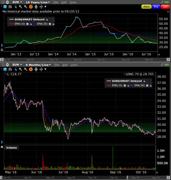Toggle the EMA(30) checkbox in top chart legend
Image resolution: width=171 pixels, height=180 pixels.
pyautogui.click(x=50, y=24)
